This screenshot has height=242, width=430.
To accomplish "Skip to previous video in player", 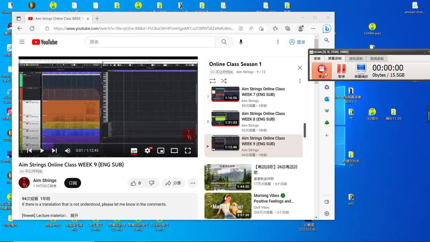I will (29, 151).
